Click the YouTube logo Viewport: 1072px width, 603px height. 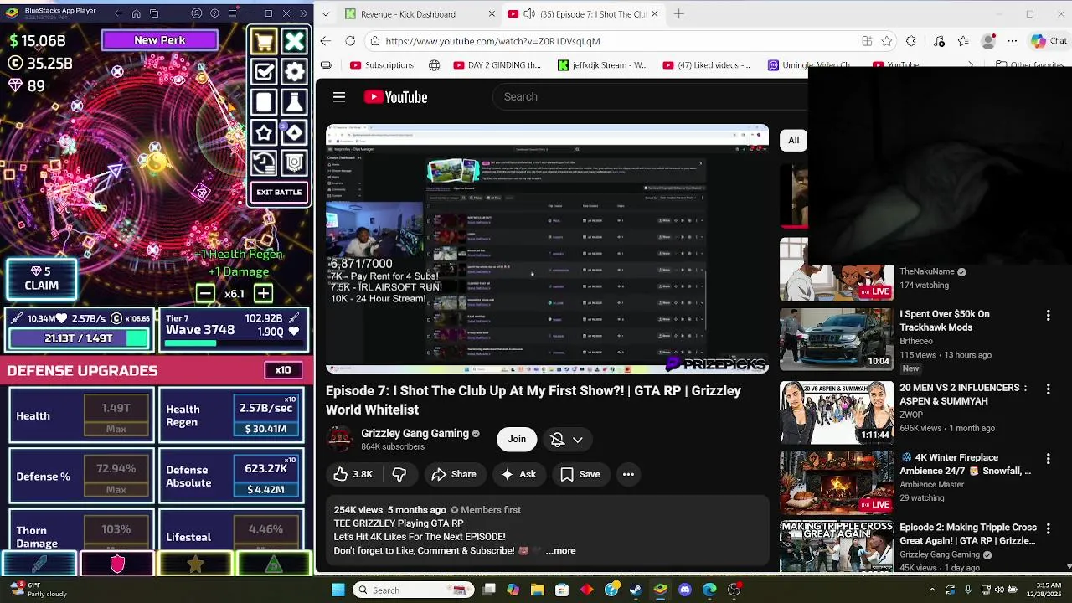point(395,97)
